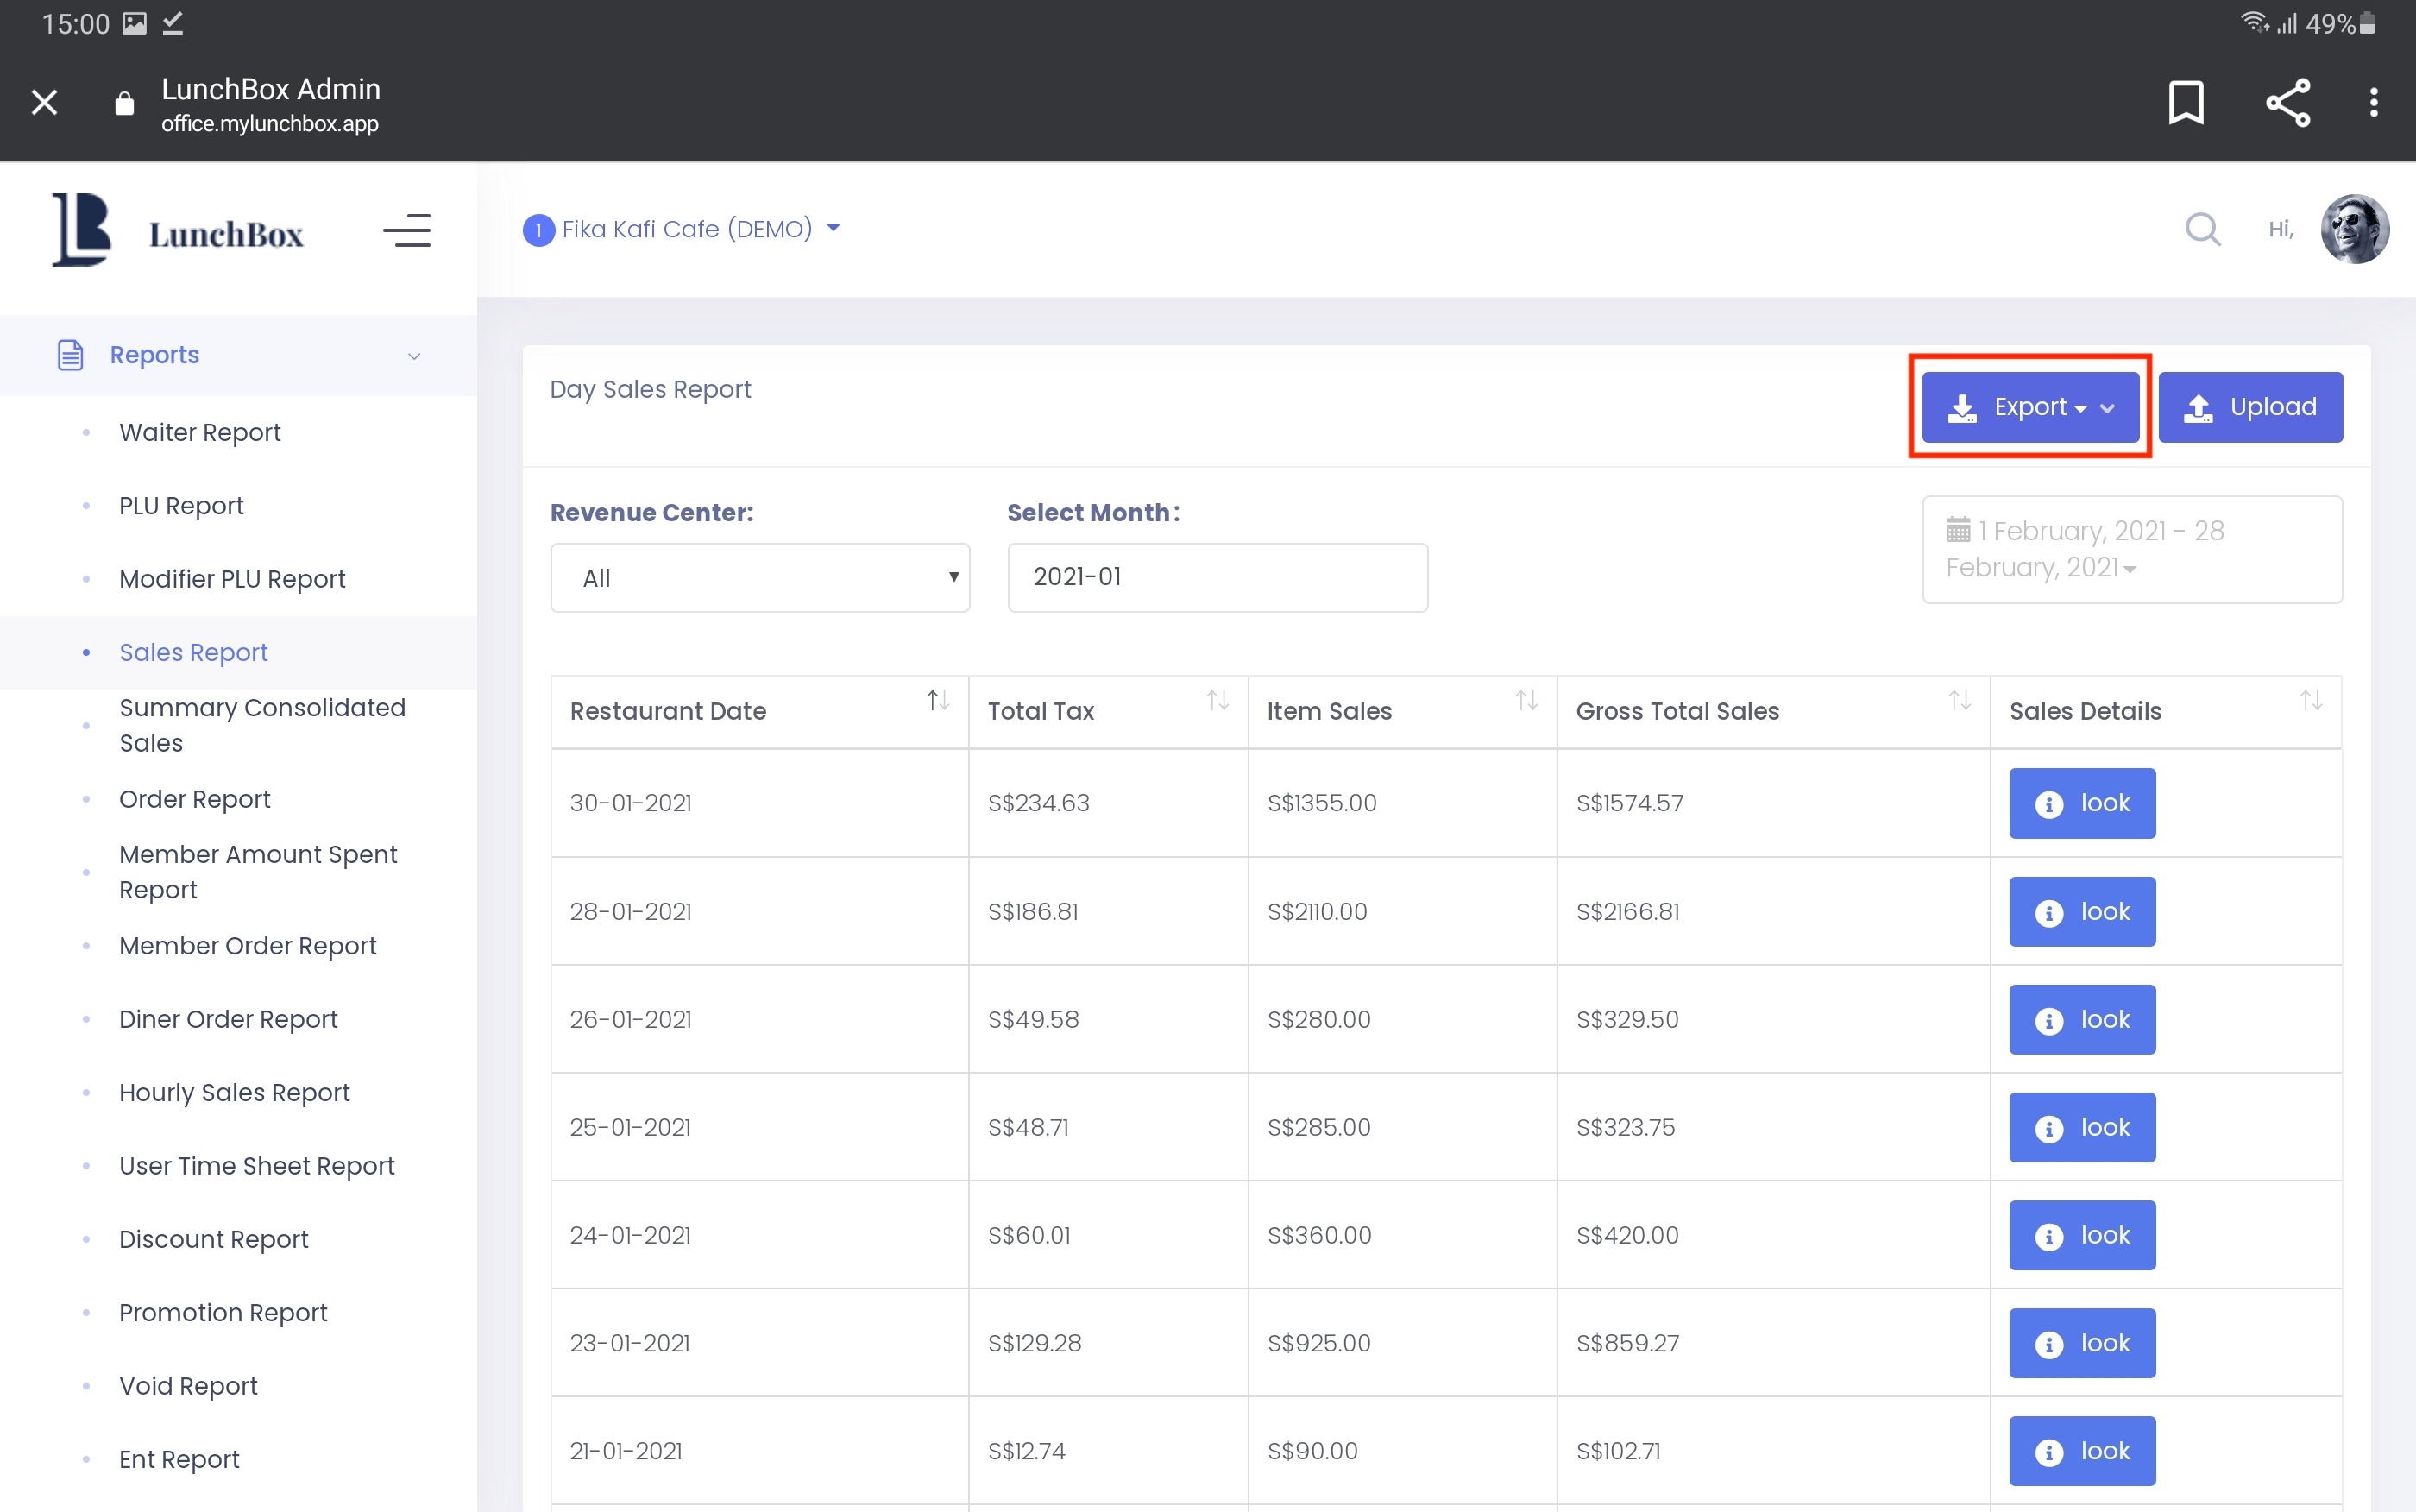Click the LunchBox logo

pos(178,231)
